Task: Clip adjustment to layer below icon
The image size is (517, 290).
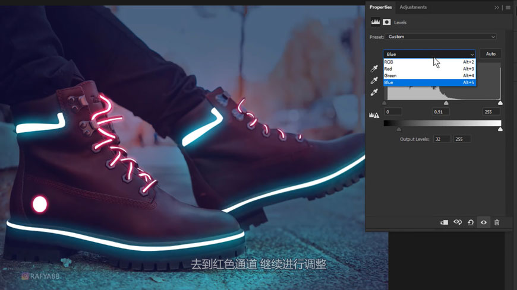Action: click(444, 222)
